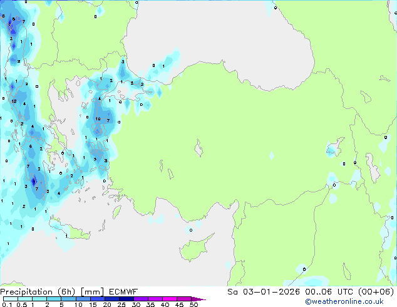Image resolution: width=397 pixels, height=307 pixels.
Task: Select the 10–15 mm blue legend swatch
Action: [83, 299]
